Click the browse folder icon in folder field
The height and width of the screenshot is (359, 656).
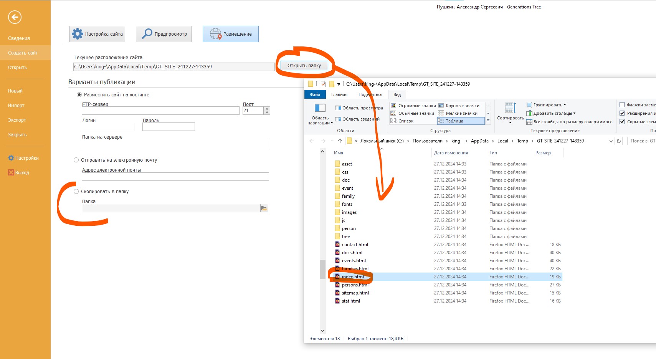(x=264, y=208)
